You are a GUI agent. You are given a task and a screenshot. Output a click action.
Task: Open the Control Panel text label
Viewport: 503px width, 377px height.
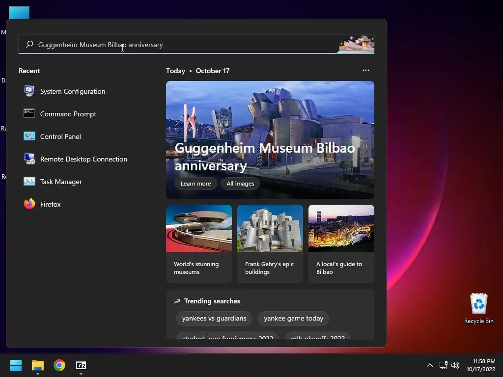pos(60,136)
